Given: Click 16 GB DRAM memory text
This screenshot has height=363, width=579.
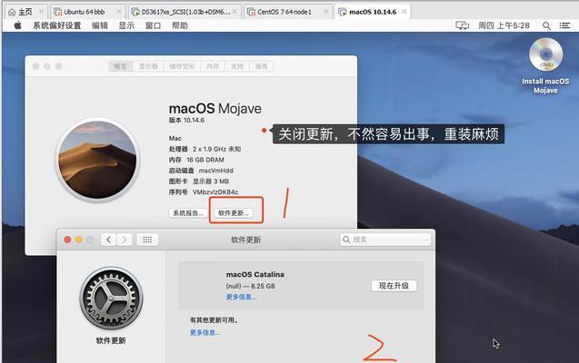Looking at the screenshot, I should pyautogui.click(x=205, y=160).
